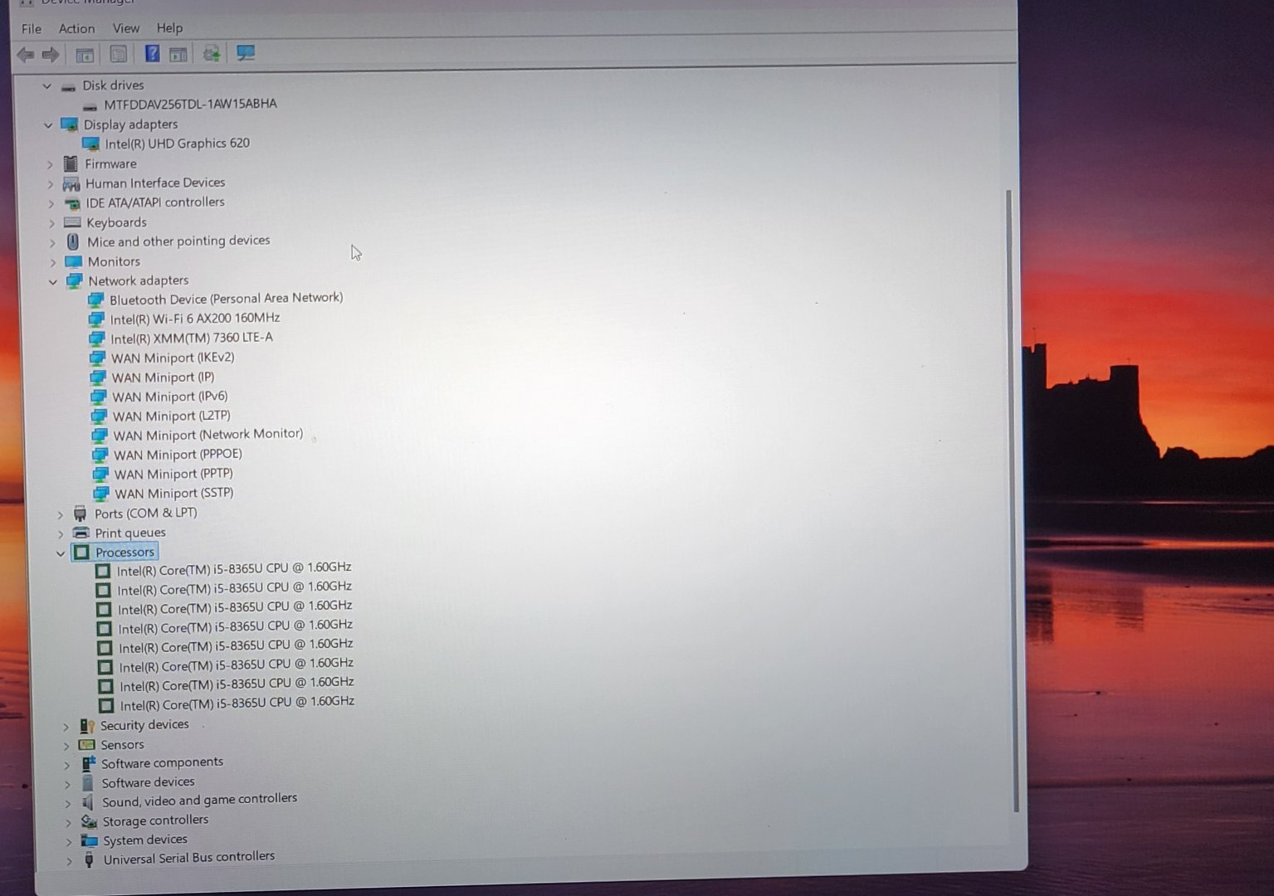Click the Back arrow toolbar icon
1274x896 pixels.
point(26,55)
